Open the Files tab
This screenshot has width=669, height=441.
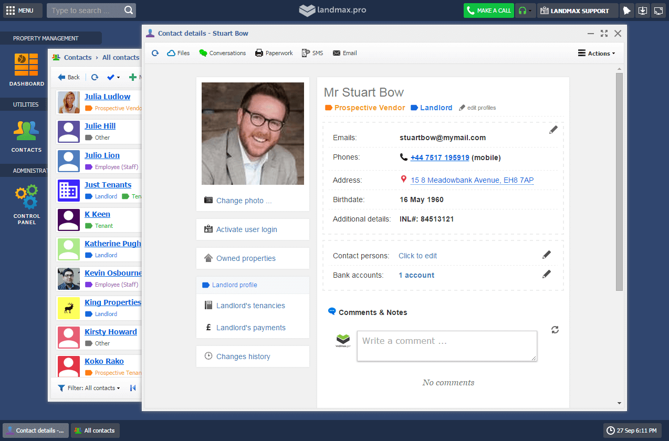pyautogui.click(x=179, y=53)
